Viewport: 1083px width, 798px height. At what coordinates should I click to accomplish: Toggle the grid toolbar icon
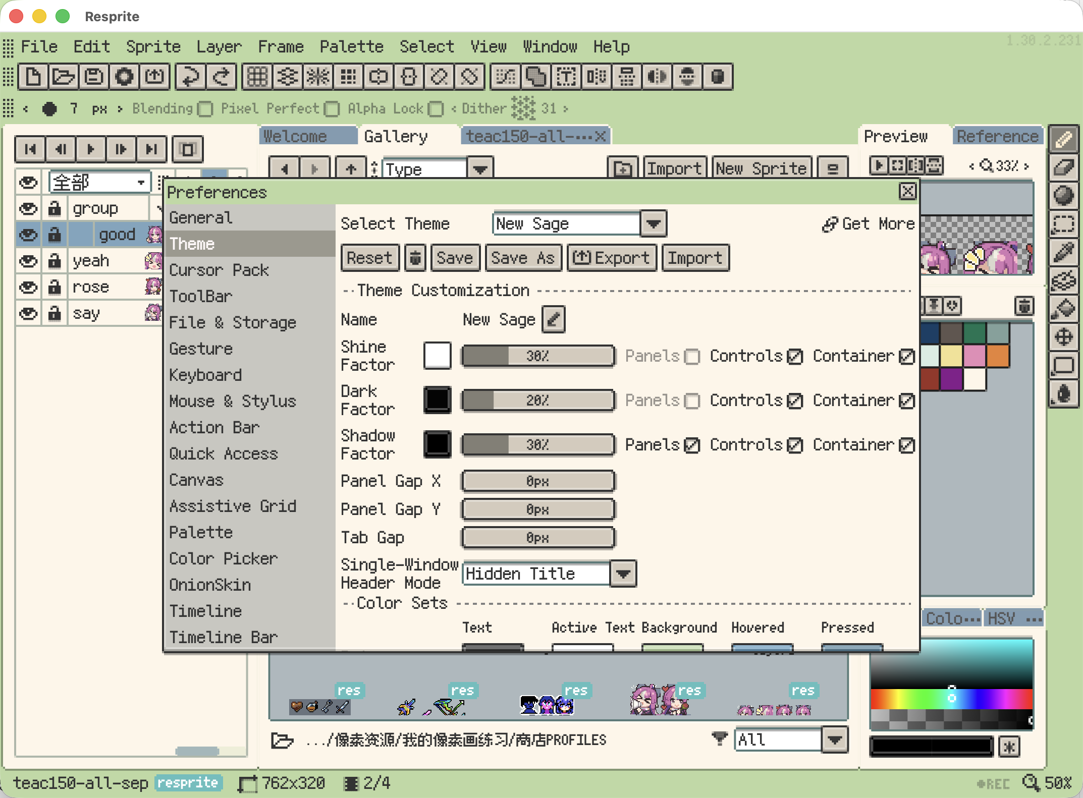pos(257,77)
